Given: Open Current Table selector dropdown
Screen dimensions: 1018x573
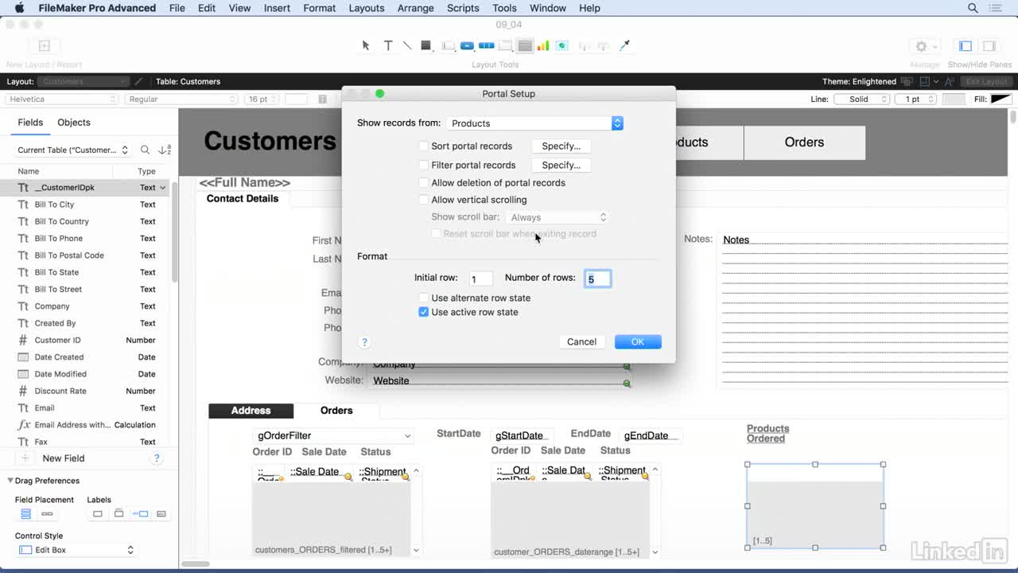Looking at the screenshot, I should (x=72, y=150).
